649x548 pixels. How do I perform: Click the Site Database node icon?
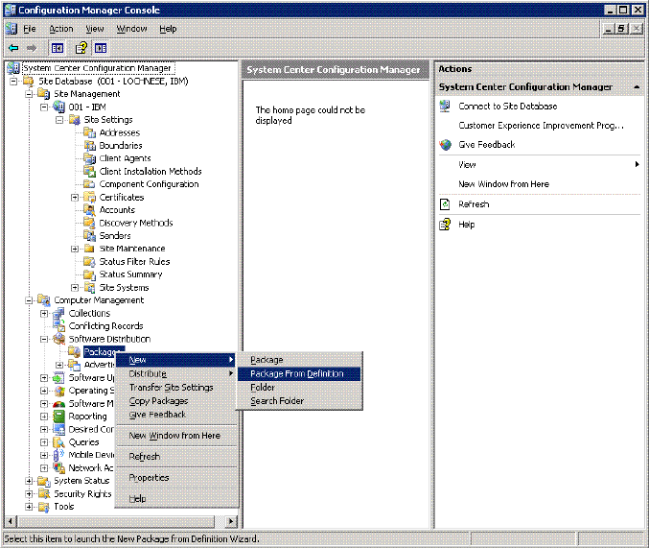tap(28, 82)
